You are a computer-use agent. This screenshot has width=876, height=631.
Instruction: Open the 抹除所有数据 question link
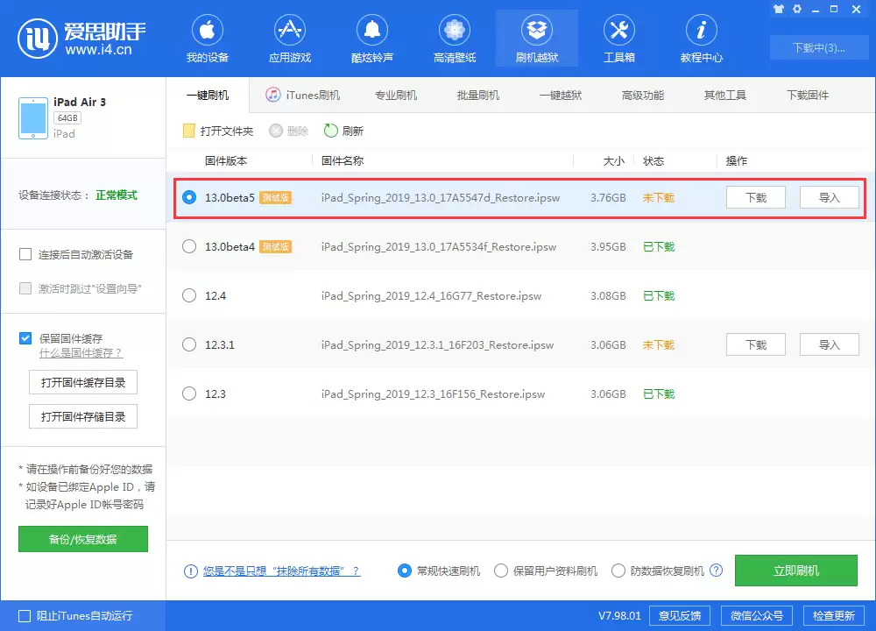point(281,571)
